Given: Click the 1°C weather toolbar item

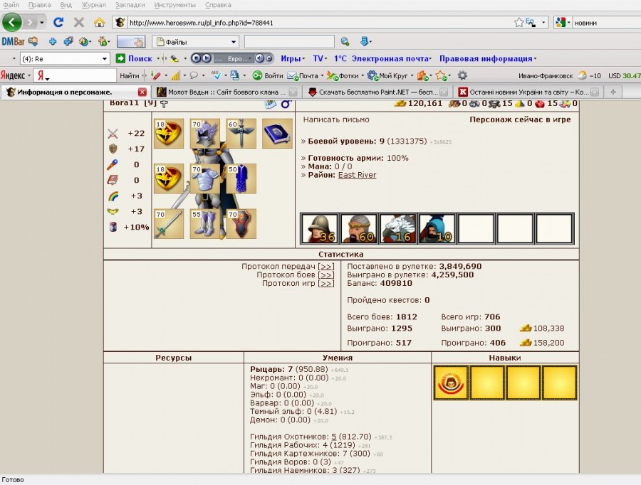Looking at the screenshot, I should pyautogui.click(x=340, y=58).
